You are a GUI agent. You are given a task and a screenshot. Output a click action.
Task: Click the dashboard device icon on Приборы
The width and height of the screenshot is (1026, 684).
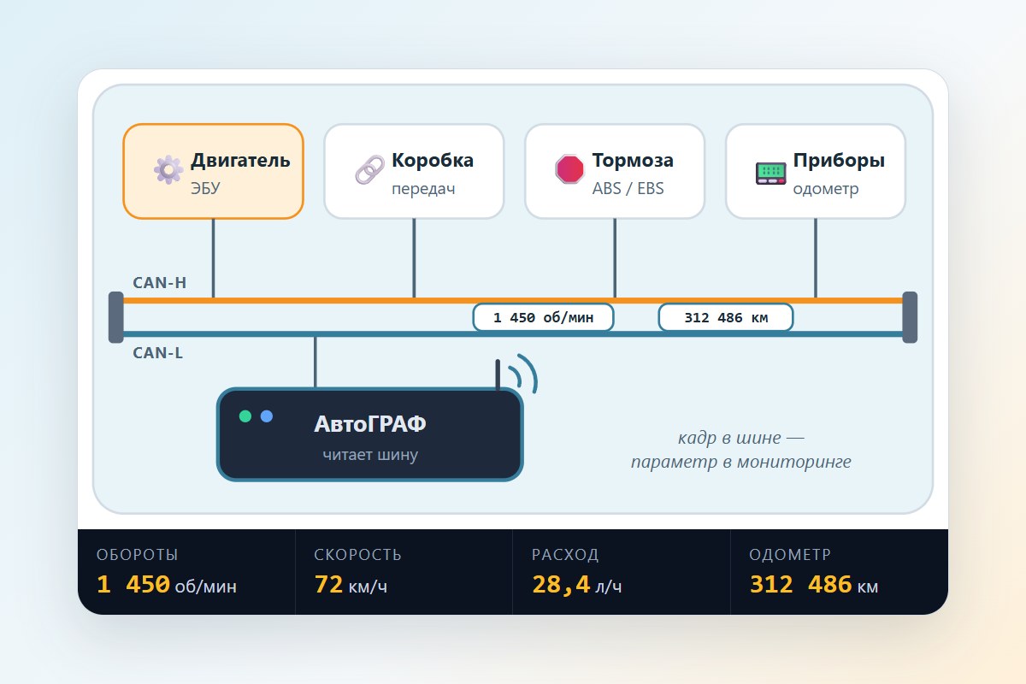point(770,173)
